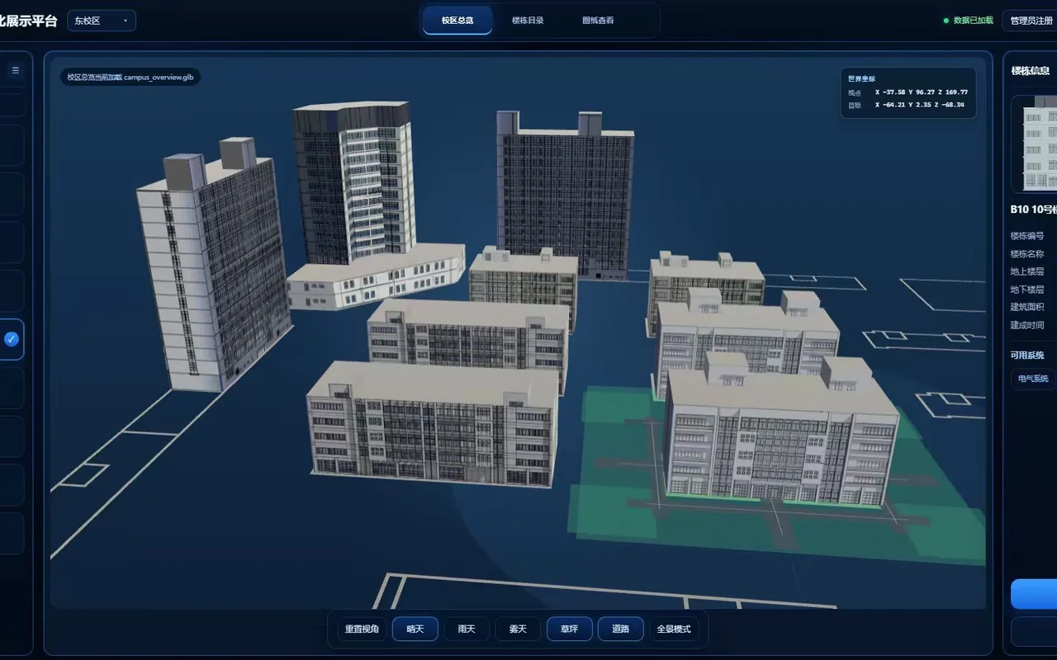The width and height of the screenshot is (1057, 660).
Task: Toggle the 道路 road layer
Action: (620, 629)
